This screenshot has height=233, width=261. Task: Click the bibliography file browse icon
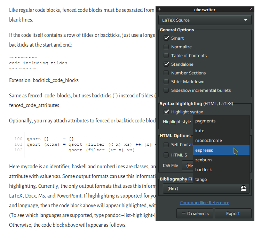tap(243, 188)
